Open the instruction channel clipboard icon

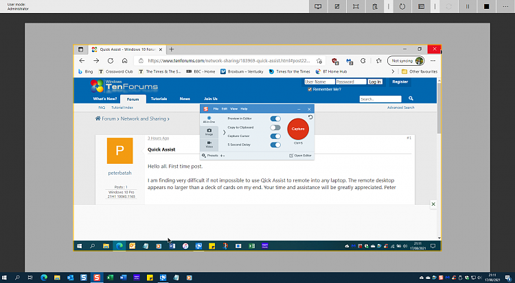(x=375, y=7)
